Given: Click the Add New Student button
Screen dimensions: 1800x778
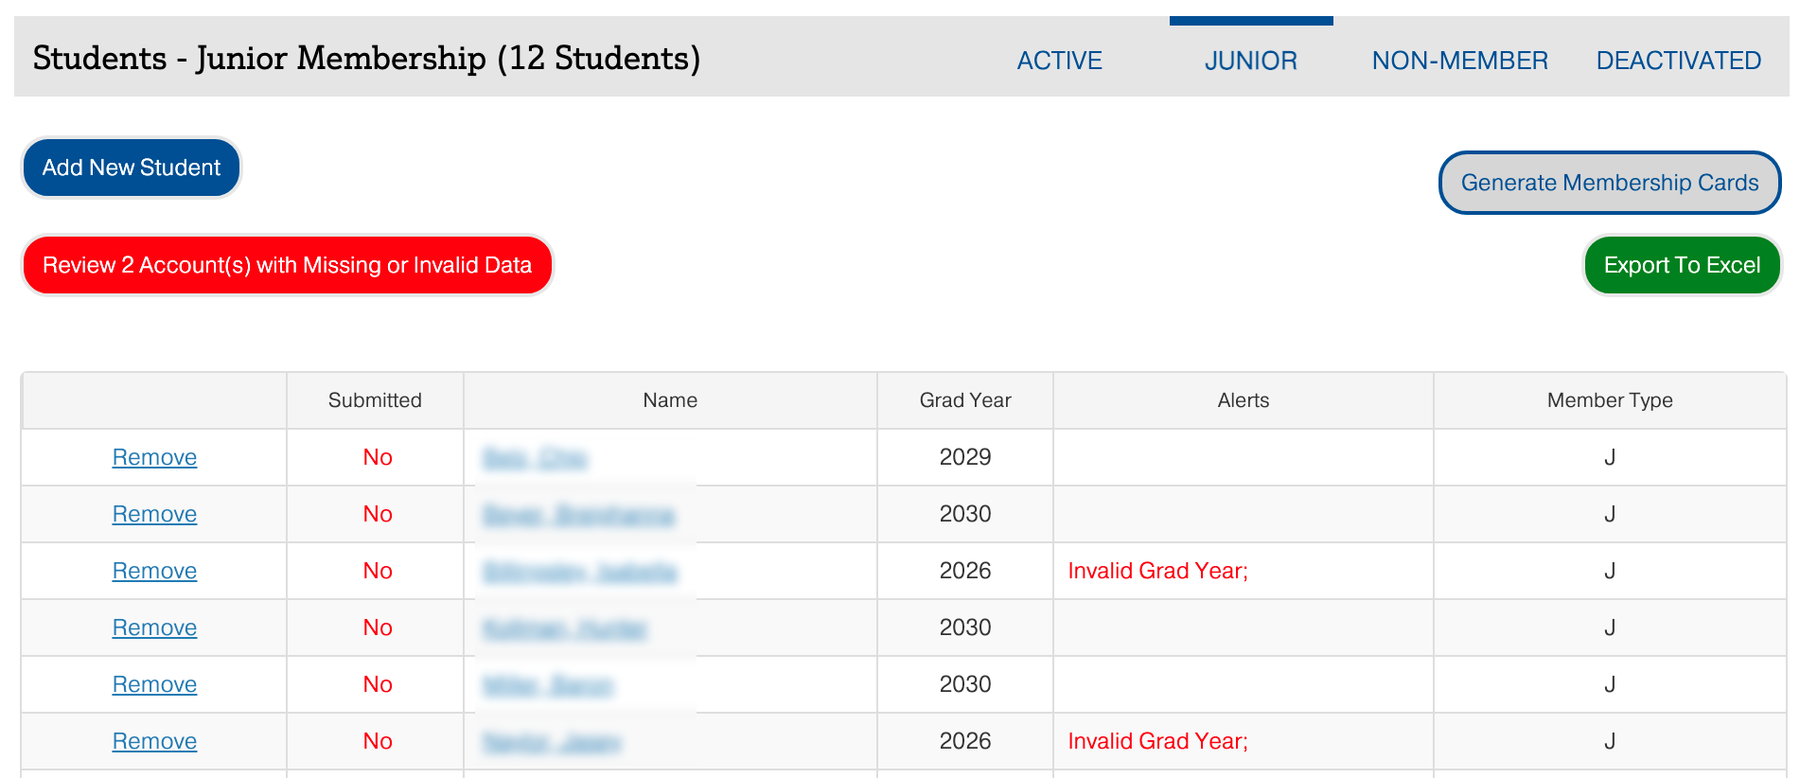Looking at the screenshot, I should pos(132,168).
